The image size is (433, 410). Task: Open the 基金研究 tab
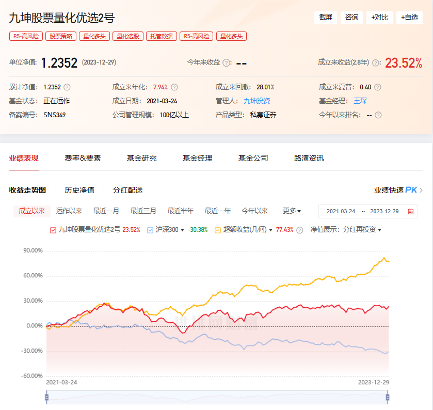point(141,159)
